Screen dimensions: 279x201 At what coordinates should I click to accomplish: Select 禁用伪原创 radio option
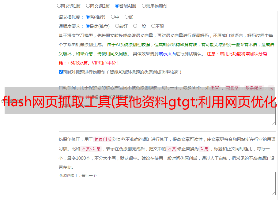144,6
